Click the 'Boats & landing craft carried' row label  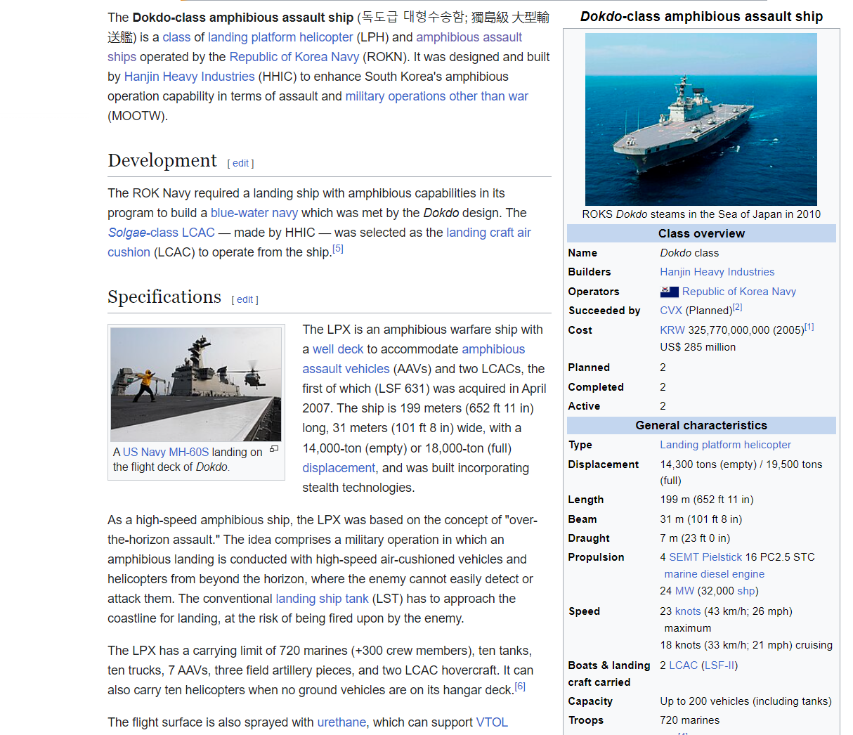(x=609, y=674)
